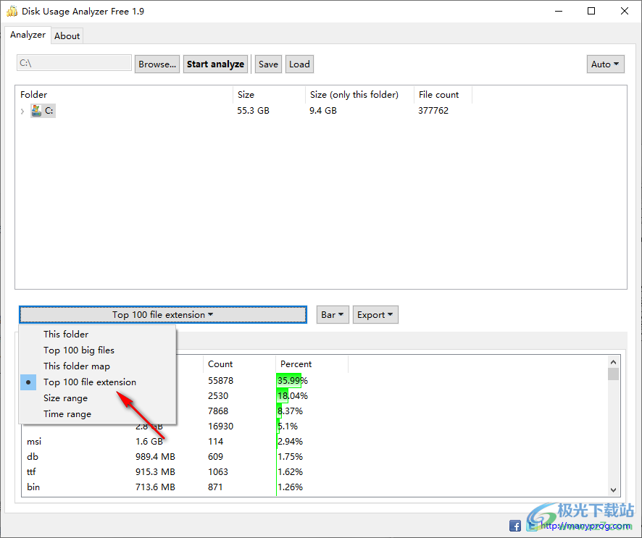Click the 16930 count cell
The width and height of the screenshot is (642, 538).
coord(221,426)
